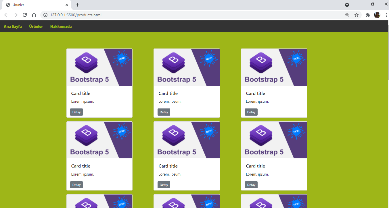Click Detay on the first row's left card

click(76, 112)
